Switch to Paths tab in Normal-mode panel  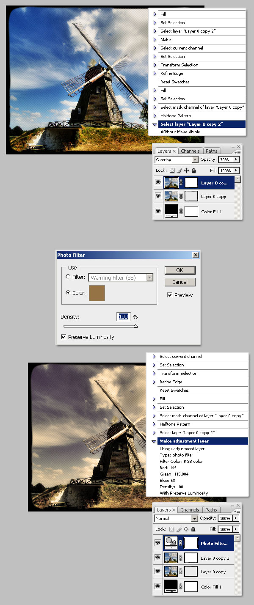pos(211,510)
